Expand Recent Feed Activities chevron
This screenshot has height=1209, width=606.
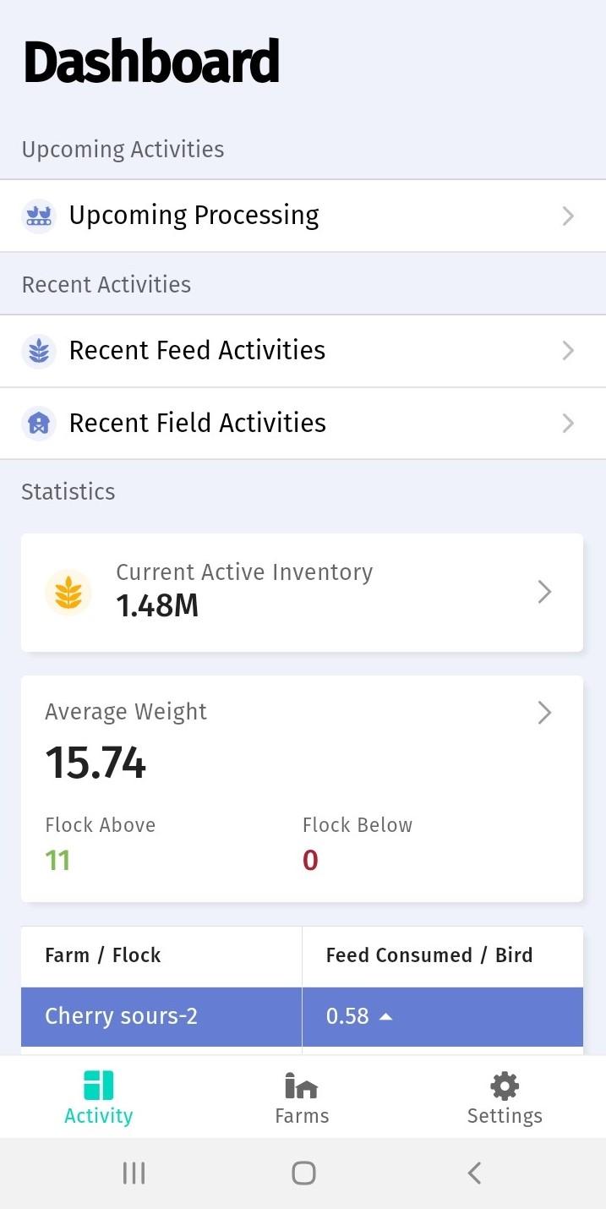[568, 351]
